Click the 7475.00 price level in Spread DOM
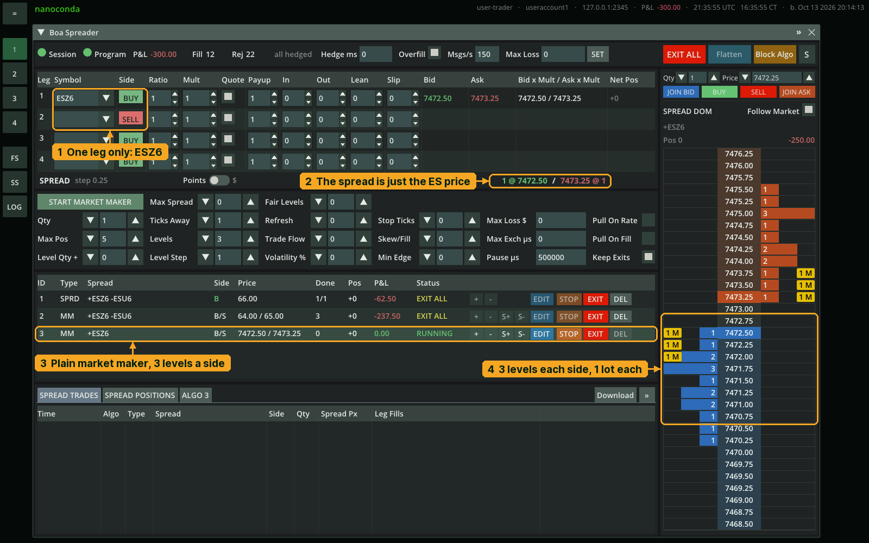Screen dimensions: 869x543 pyautogui.click(x=739, y=213)
